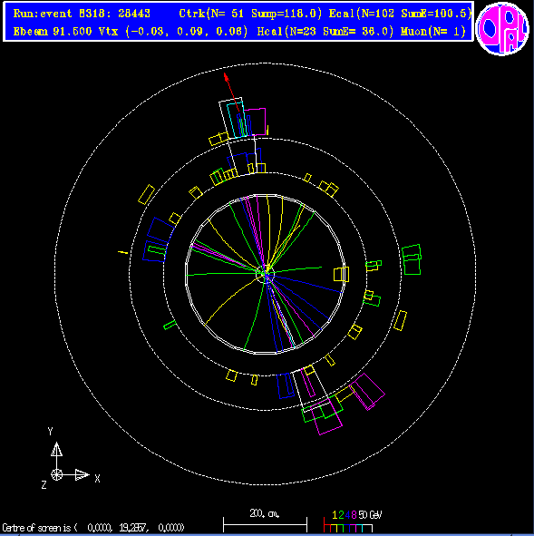Click the '200. cm.' scale bar label

point(265,513)
